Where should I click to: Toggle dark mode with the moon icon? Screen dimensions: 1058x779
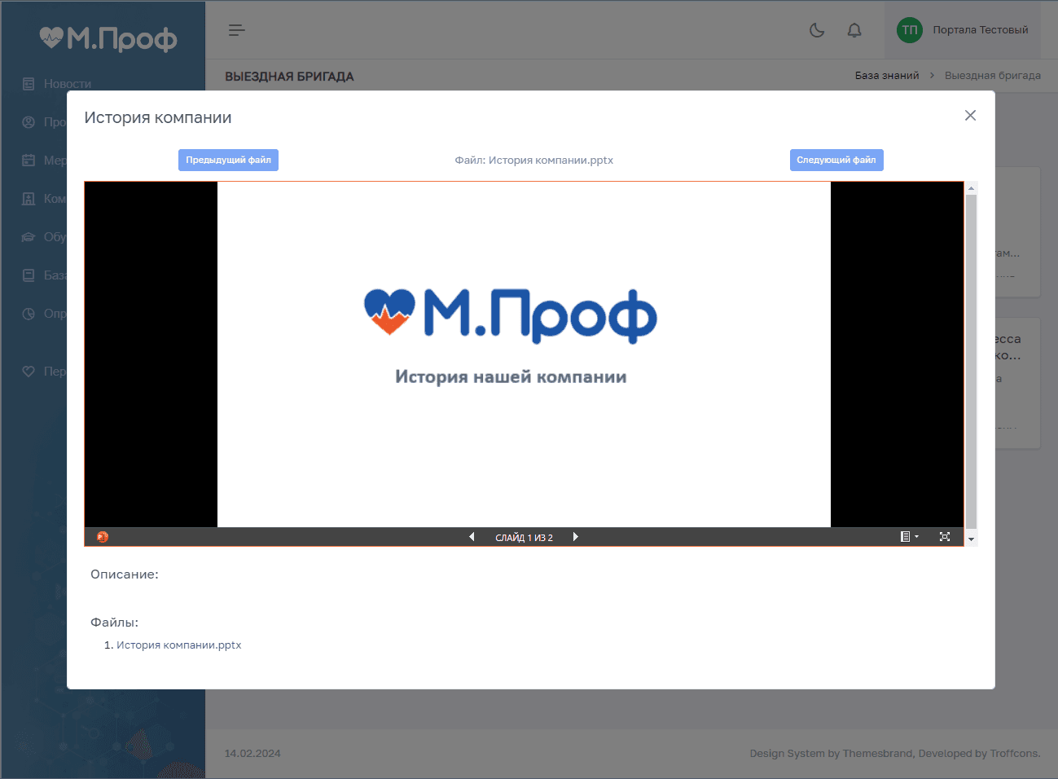[x=817, y=29]
